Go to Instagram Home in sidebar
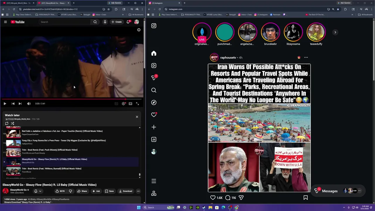Viewport: 375px width, 211px height. pos(154,53)
